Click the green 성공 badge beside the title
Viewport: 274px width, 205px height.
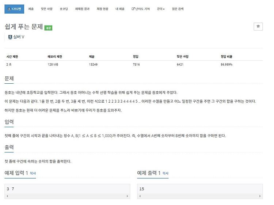[x=48, y=28]
